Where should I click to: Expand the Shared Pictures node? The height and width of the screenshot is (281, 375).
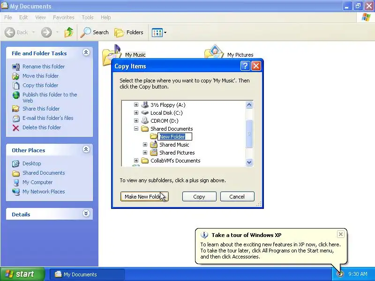point(145,152)
